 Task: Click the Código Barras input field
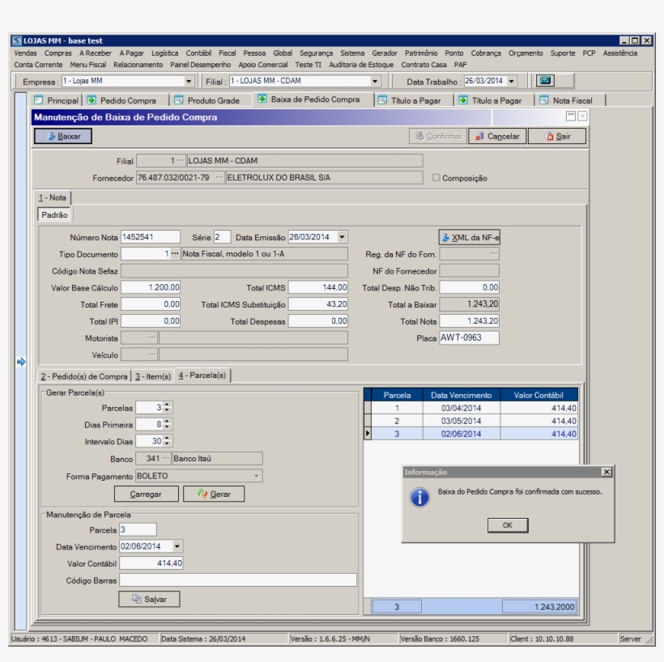tap(237, 580)
